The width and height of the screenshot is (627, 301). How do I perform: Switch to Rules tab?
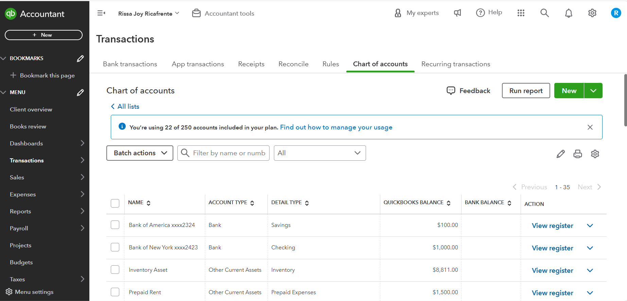point(331,64)
